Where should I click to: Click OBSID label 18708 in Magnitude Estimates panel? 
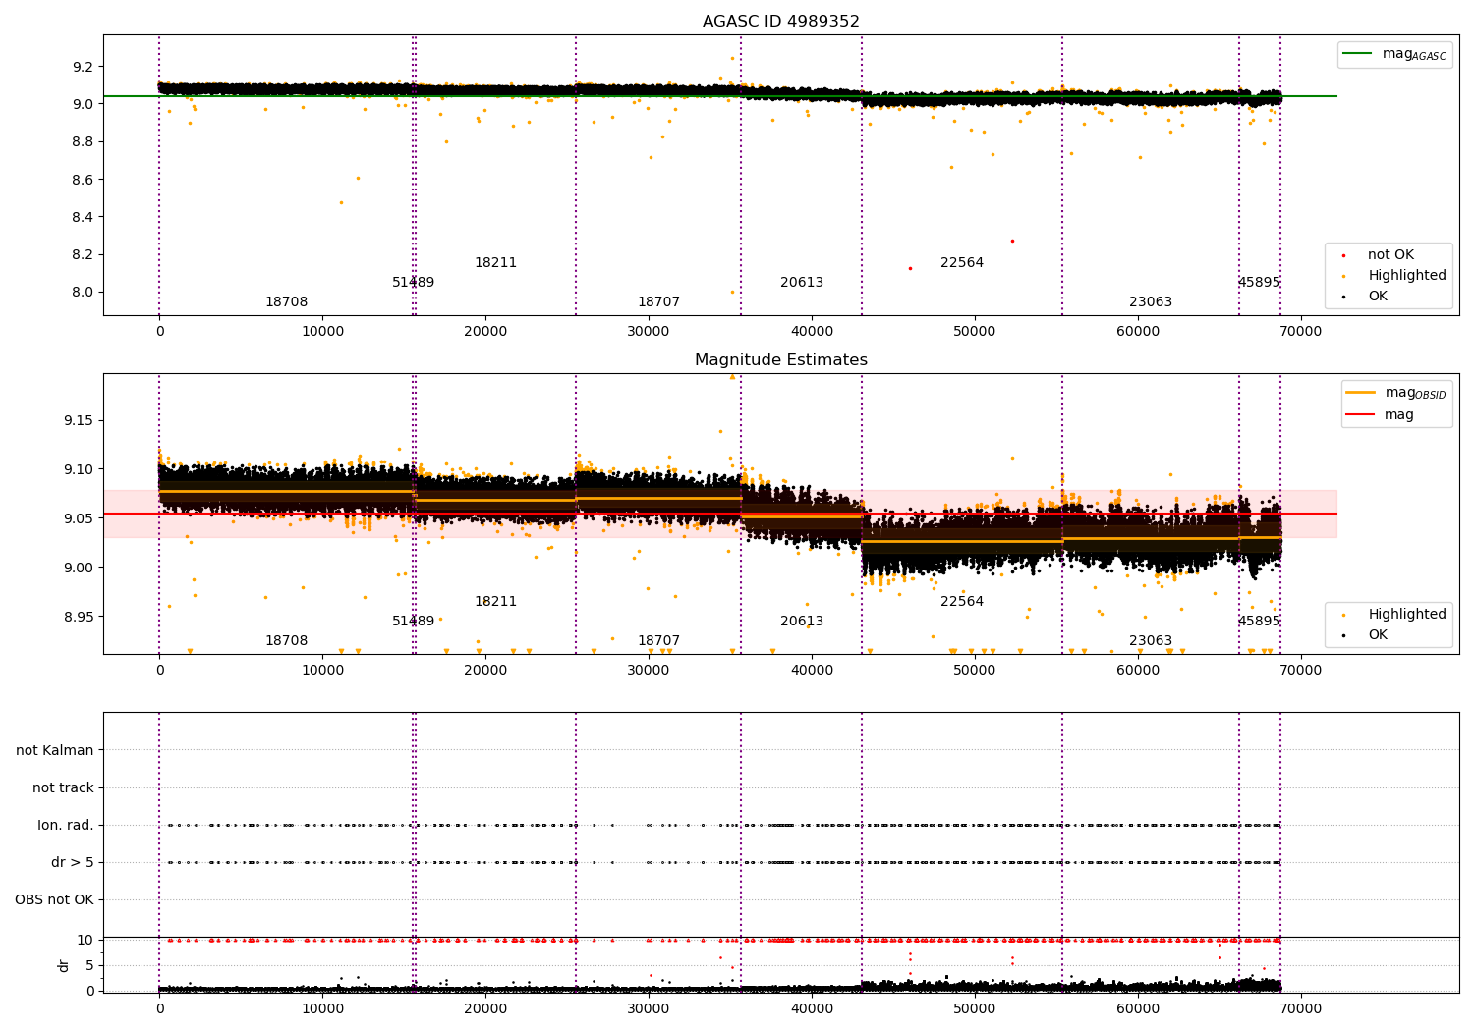[287, 641]
